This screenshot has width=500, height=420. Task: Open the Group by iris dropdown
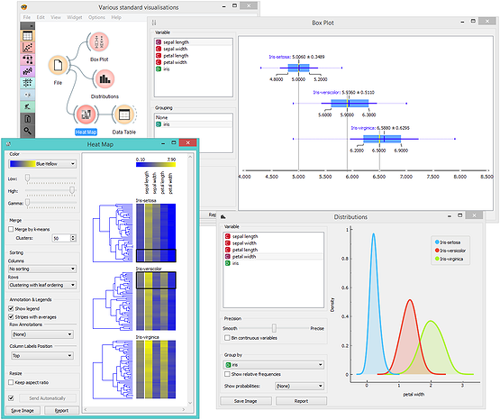tap(274, 365)
